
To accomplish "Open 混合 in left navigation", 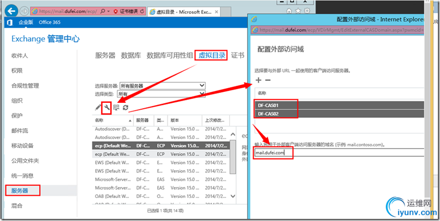I will (x=17, y=206).
